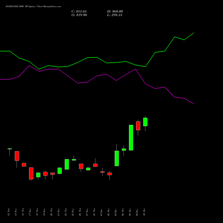223x223 pixels.
Task: Click the 28 Nov date label
Action: (x=94, y=212)
